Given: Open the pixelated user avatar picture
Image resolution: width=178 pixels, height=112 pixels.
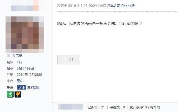Looking at the screenshot, I should [x=25, y=35].
